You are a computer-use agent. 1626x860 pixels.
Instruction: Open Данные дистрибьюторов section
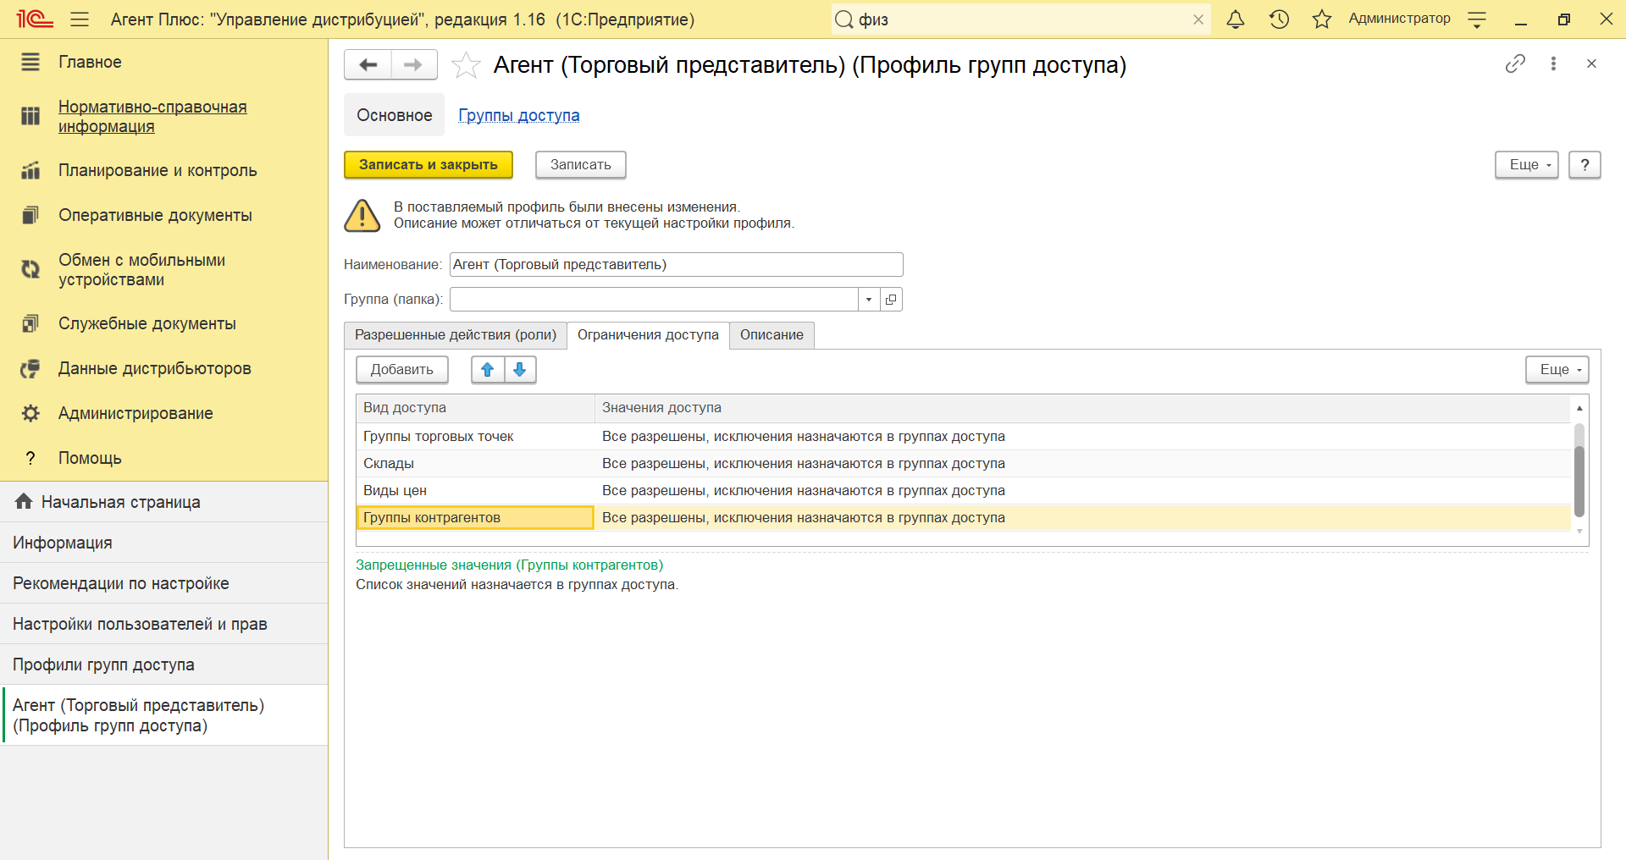[155, 368]
